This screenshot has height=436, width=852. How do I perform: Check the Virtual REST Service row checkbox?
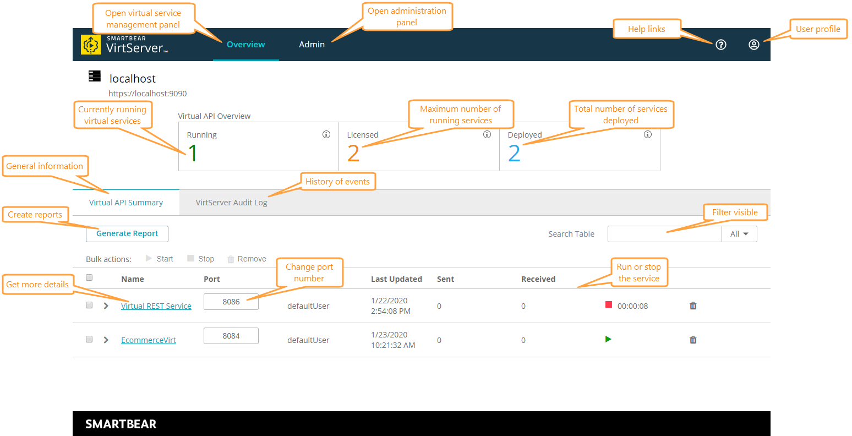(x=89, y=305)
